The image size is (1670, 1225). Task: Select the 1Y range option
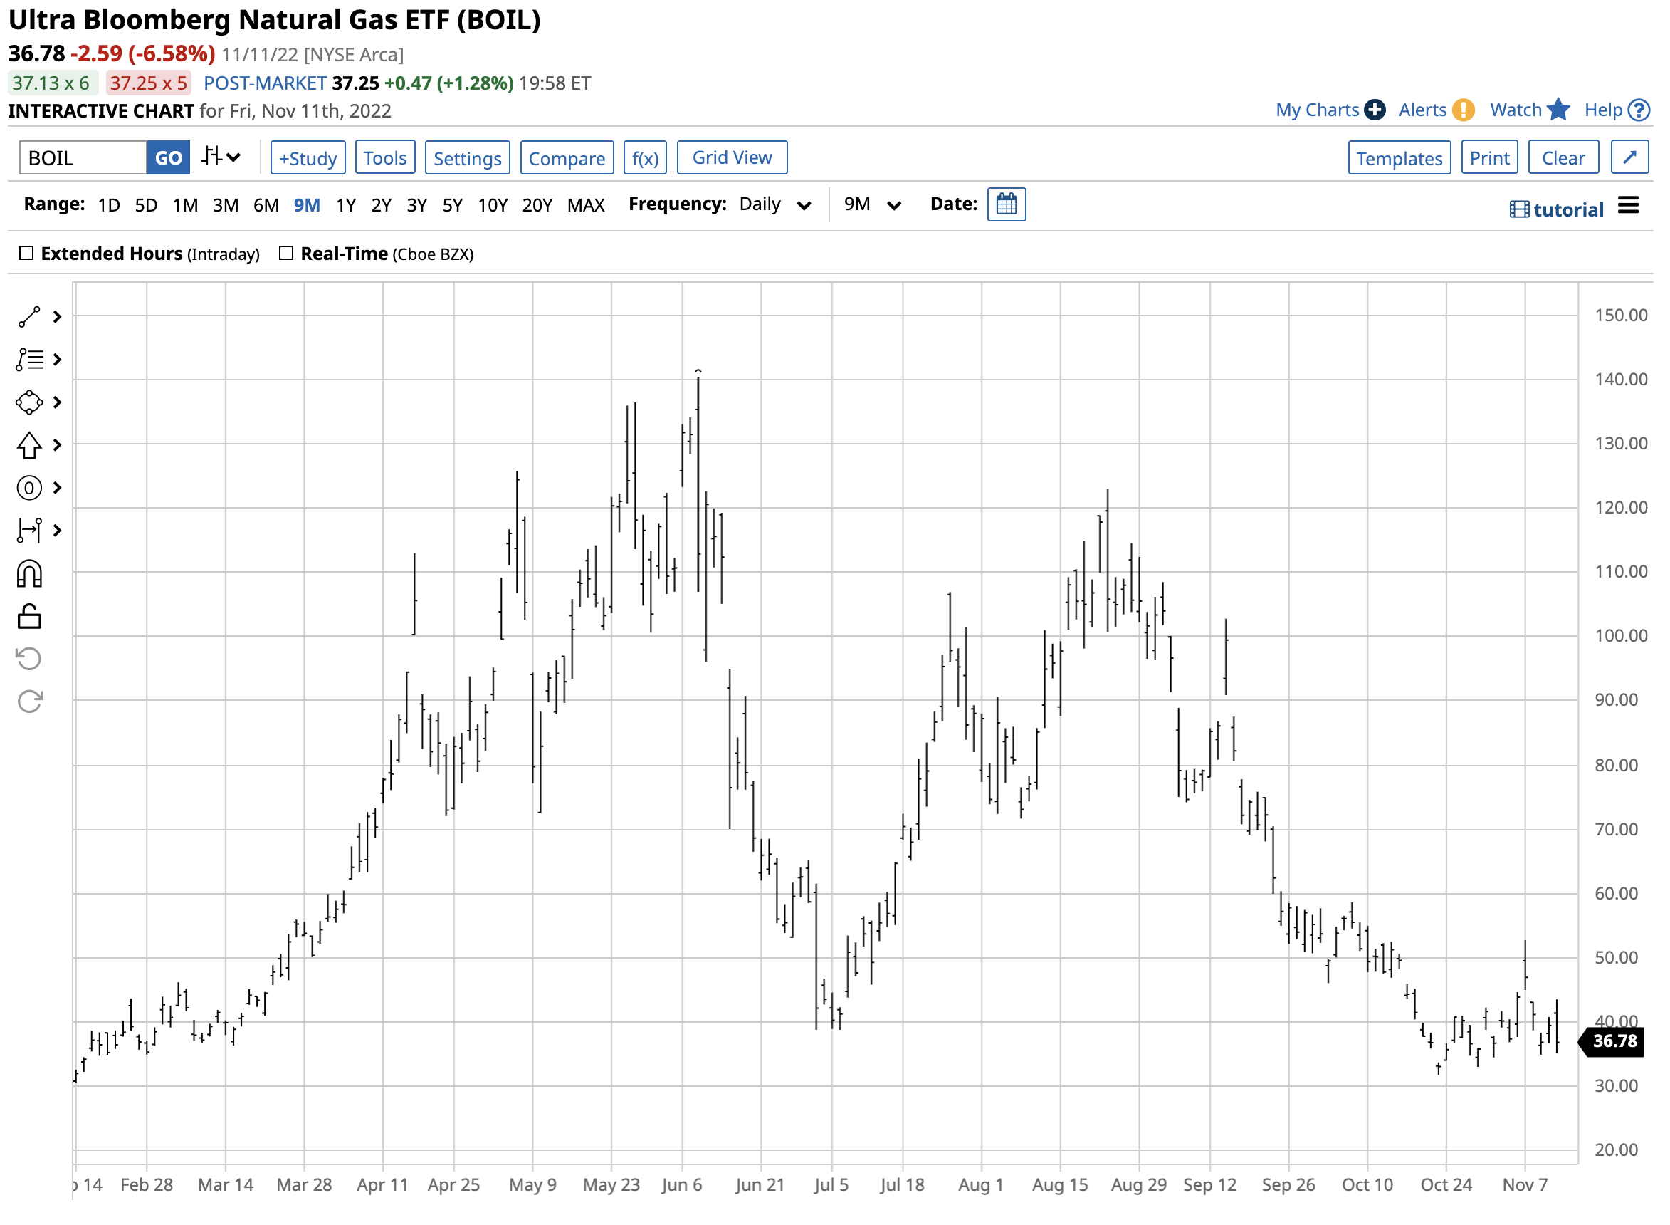(345, 205)
